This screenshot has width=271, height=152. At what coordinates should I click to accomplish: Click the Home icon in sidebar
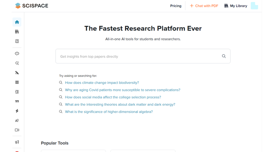[x=17, y=22]
